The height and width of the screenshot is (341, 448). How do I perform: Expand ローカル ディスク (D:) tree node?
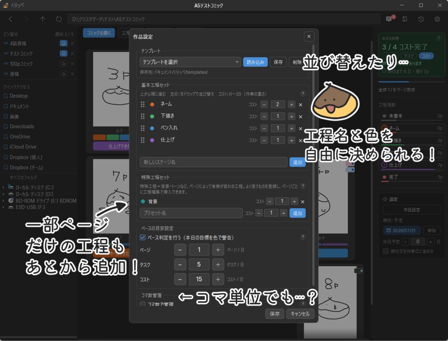click(x=3, y=194)
